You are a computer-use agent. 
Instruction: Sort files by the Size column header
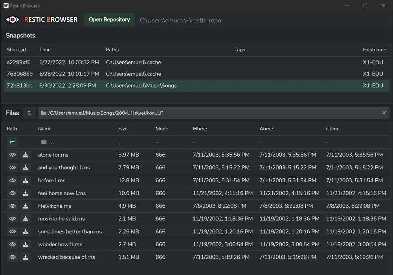[123, 128]
